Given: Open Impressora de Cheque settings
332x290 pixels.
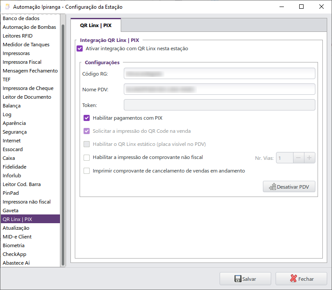Looking at the screenshot, I should click(30, 88).
